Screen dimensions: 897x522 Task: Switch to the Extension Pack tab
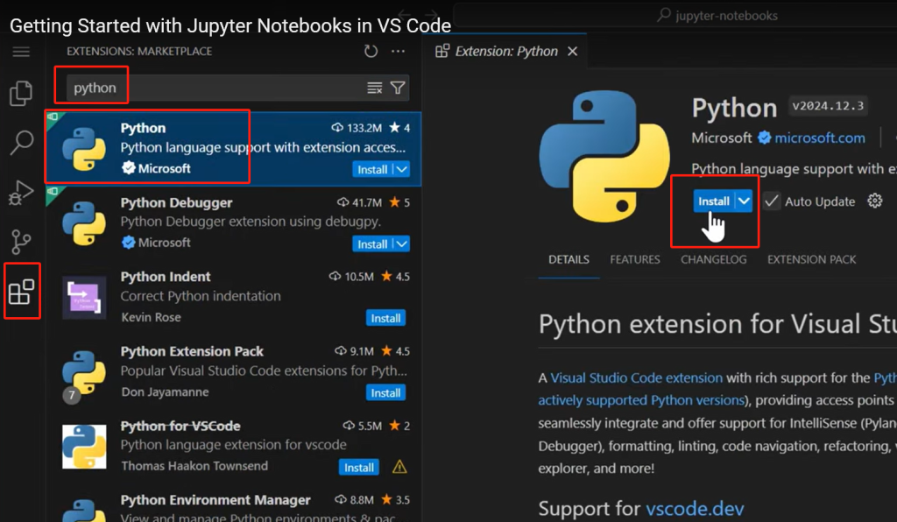click(x=811, y=259)
